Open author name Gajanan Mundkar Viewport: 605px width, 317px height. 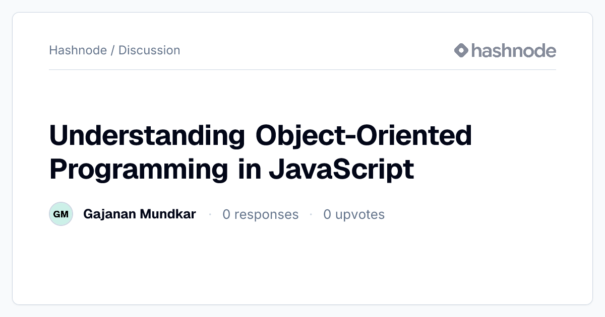pos(140,214)
